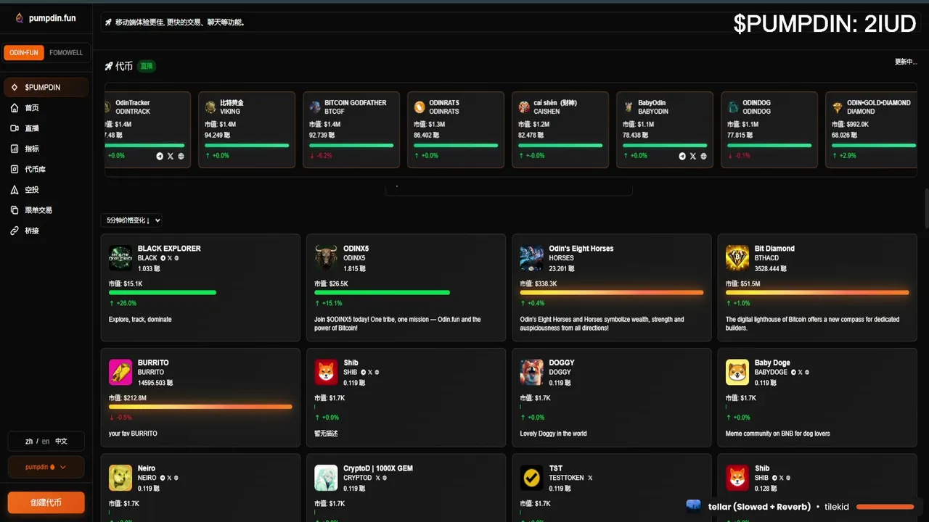The width and height of the screenshot is (929, 522).
Task: Open the 5分钟价格变化 sort dropdown
Action: pyautogui.click(x=132, y=220)
